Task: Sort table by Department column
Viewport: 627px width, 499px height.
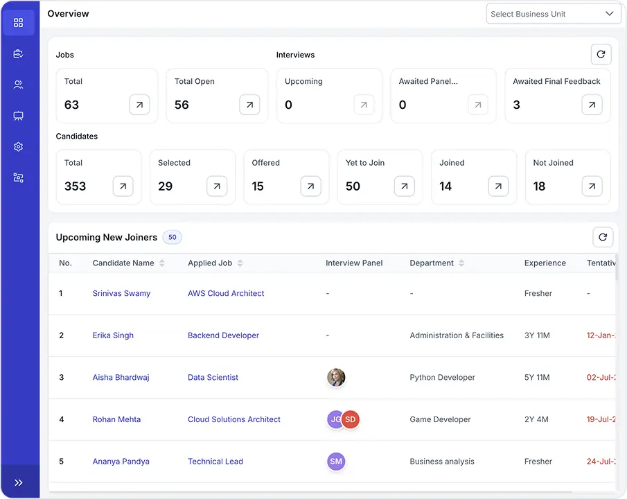Action: [x=461, y=263]
